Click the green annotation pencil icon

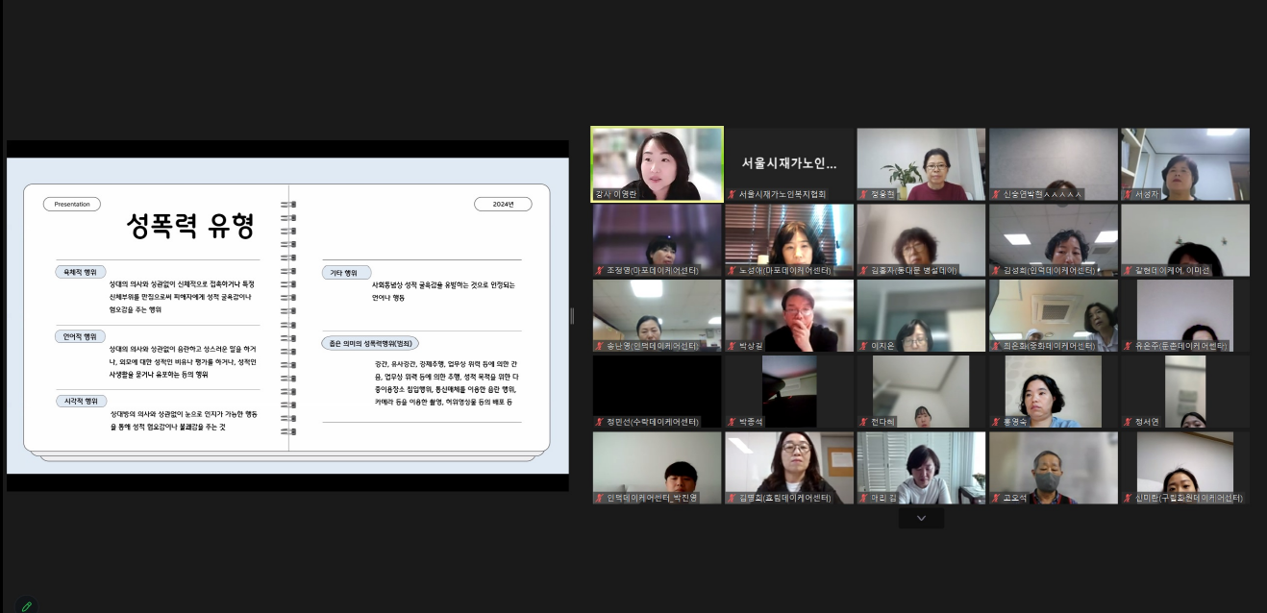(x=27, y=605)
